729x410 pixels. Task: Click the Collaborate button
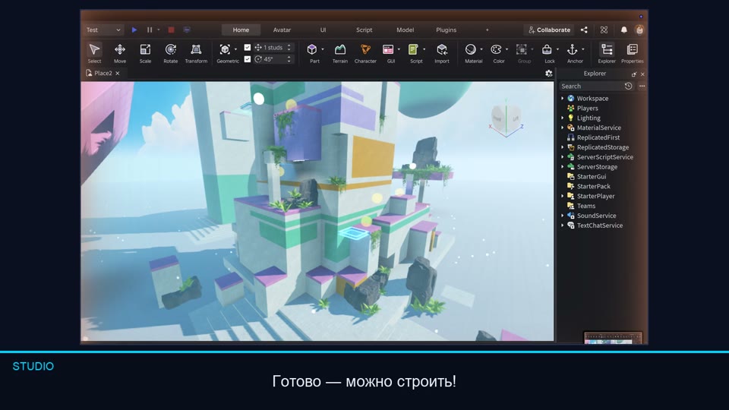pyautogui.click(x=549, y=30)
